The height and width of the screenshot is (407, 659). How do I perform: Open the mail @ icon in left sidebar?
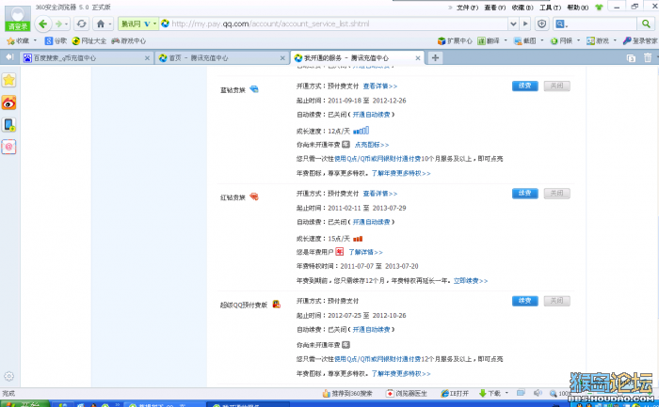(8, 147)
